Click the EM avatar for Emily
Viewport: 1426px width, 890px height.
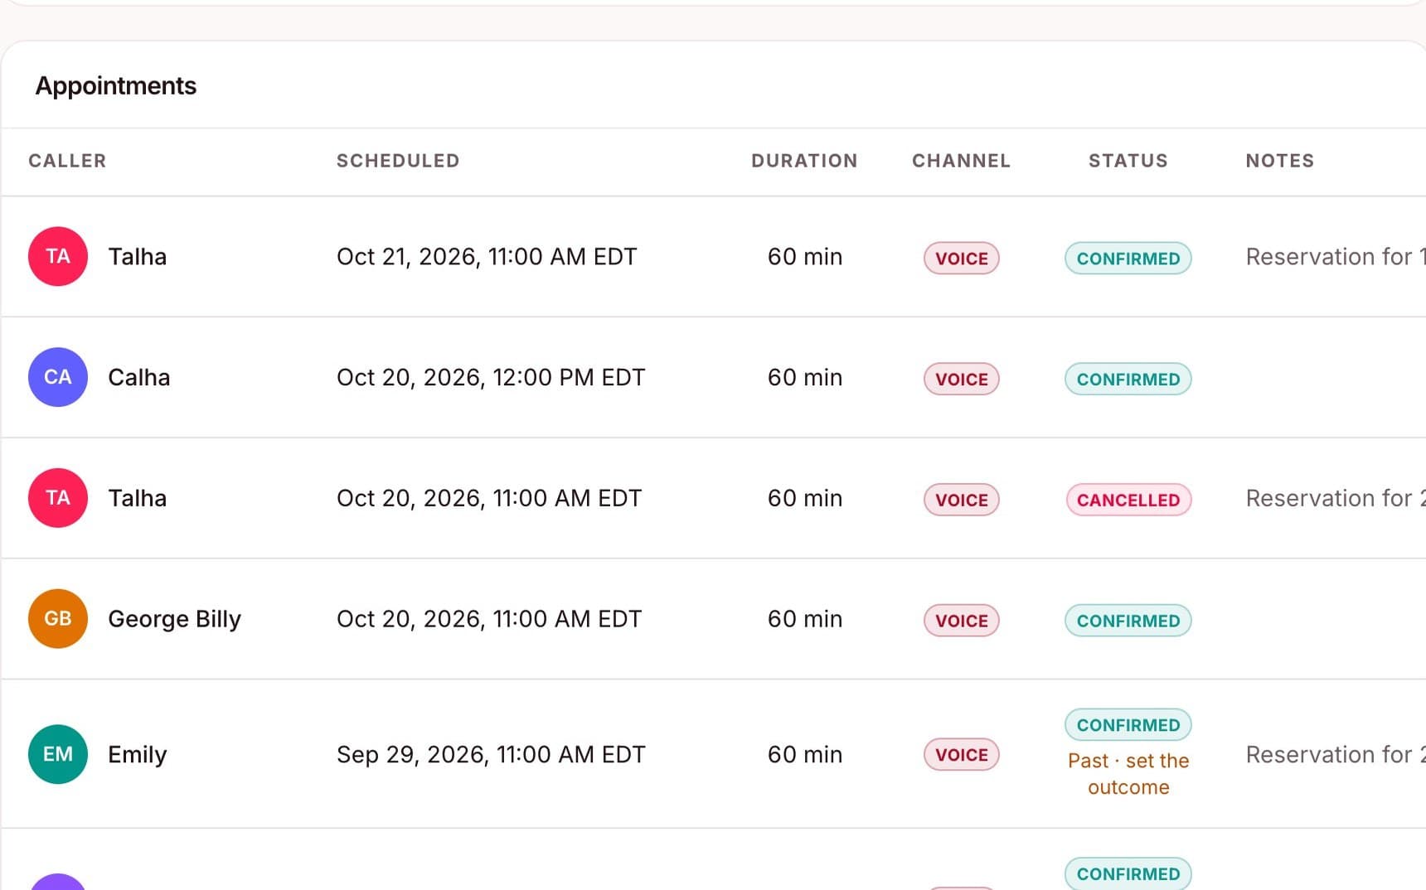[58, 754]
